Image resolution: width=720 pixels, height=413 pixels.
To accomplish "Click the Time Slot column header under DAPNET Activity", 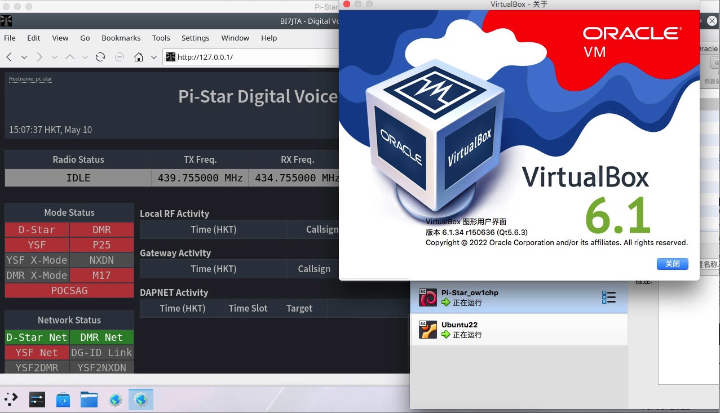I will click(248, 308).
